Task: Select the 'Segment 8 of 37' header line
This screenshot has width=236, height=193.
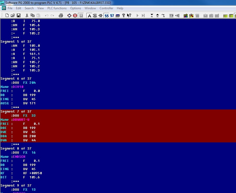Action: pyautogui.click(x=16, y=149)
